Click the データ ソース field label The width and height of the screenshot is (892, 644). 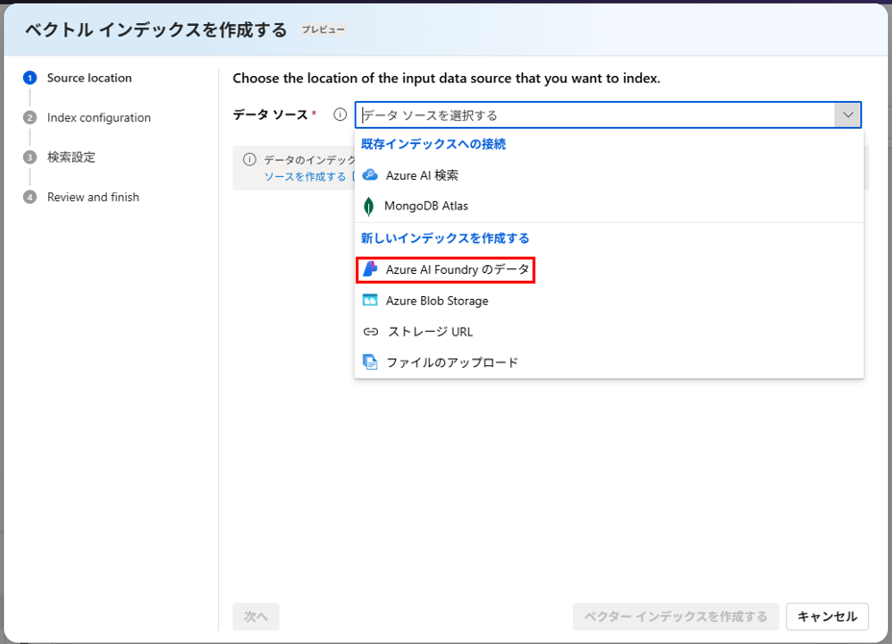pos(270,115)
